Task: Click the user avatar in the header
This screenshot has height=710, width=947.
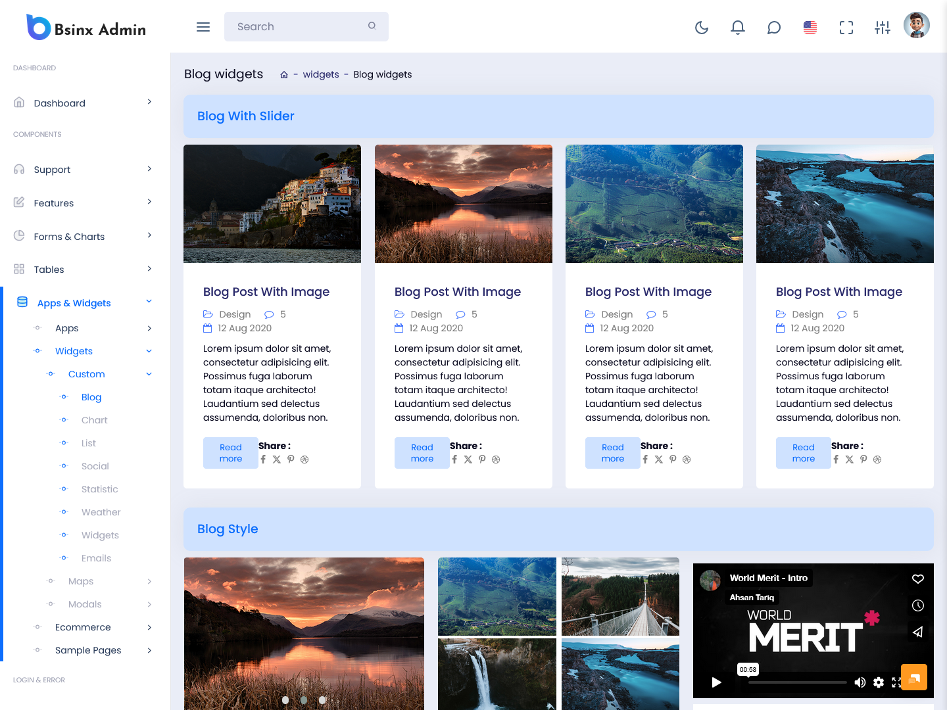Action: (917, 26)
